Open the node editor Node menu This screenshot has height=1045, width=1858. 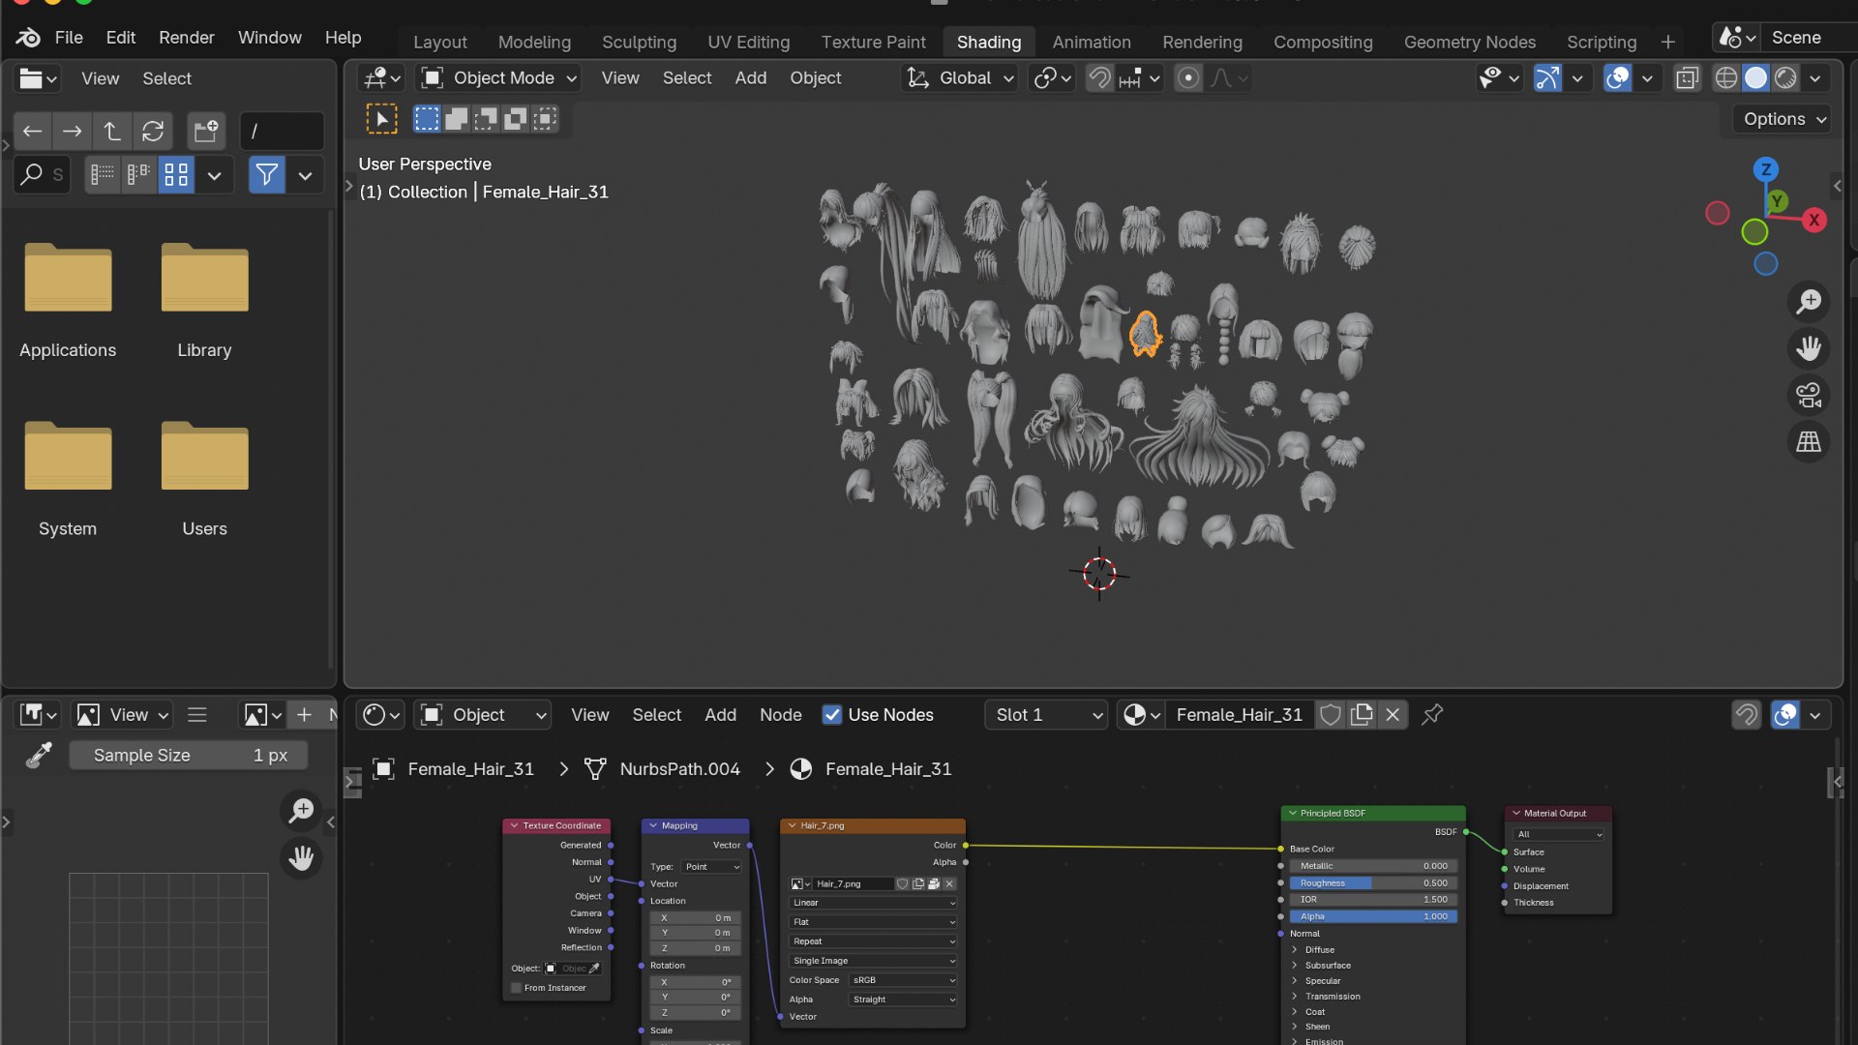click(781, 715)
